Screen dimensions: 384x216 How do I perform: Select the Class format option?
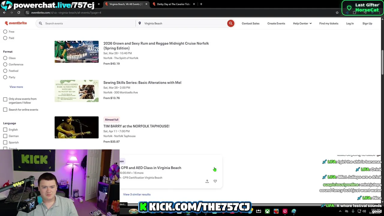pos(5,58)
